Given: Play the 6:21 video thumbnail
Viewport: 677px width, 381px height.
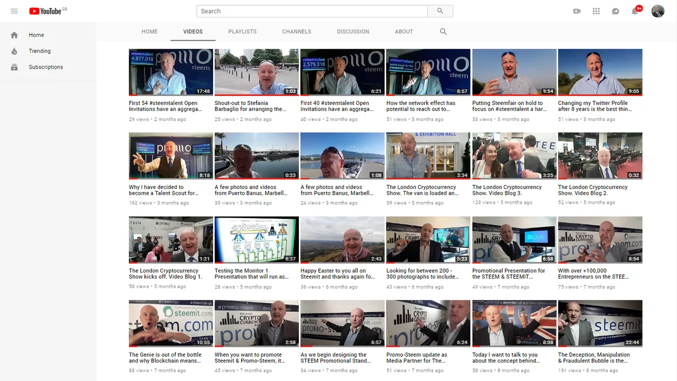Looking at the screenshot, I should (342, 72).
